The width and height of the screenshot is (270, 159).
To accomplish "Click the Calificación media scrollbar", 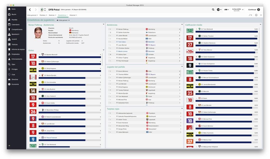I will pos(259,38).
